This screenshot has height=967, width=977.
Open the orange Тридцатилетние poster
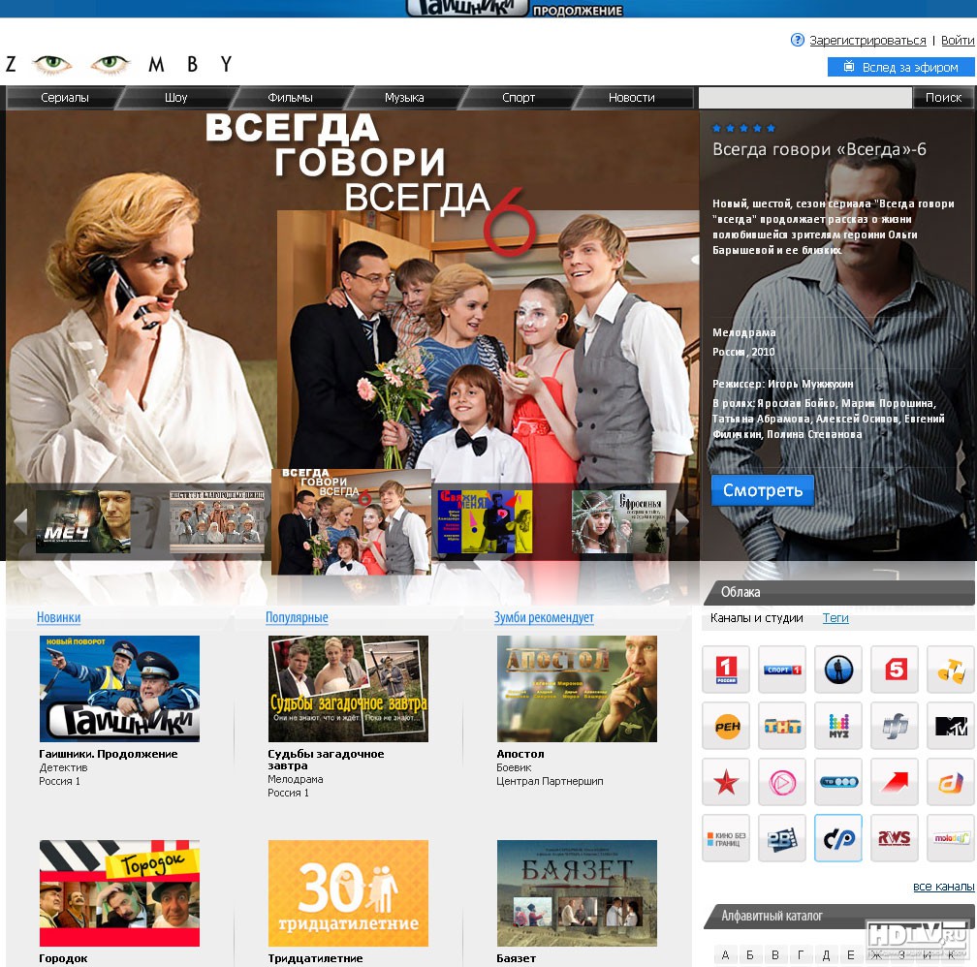[348, 892]
